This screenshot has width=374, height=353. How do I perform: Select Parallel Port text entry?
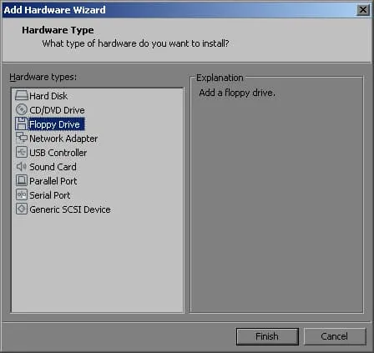pyautogui.click(x=53, y=181)
